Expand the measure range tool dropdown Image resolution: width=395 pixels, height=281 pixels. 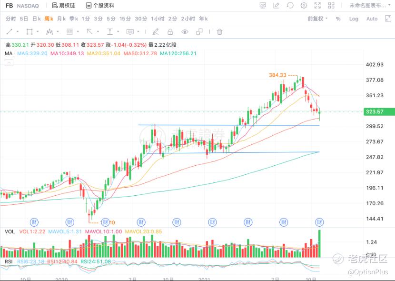[x=118, y=32]
